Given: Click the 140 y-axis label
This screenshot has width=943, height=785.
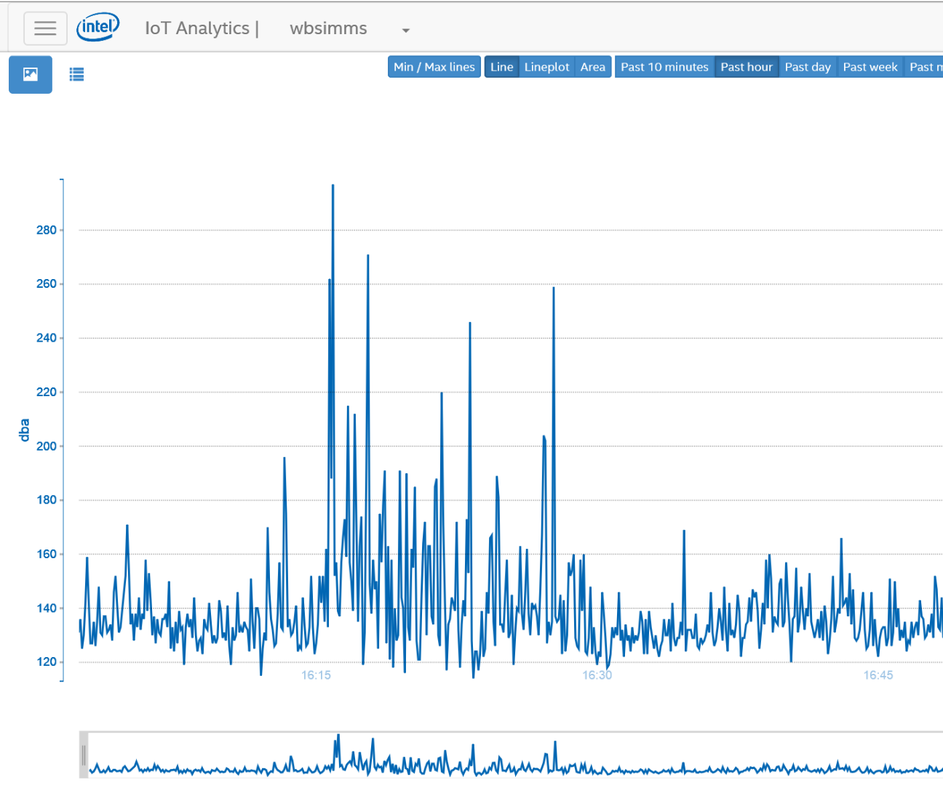Looking at the screenshot, I should point(47,608).
